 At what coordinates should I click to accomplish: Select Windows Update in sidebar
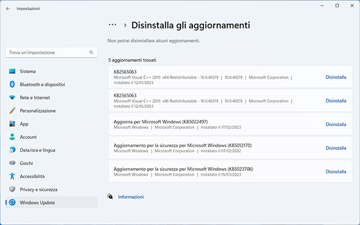tap(52, 203)
